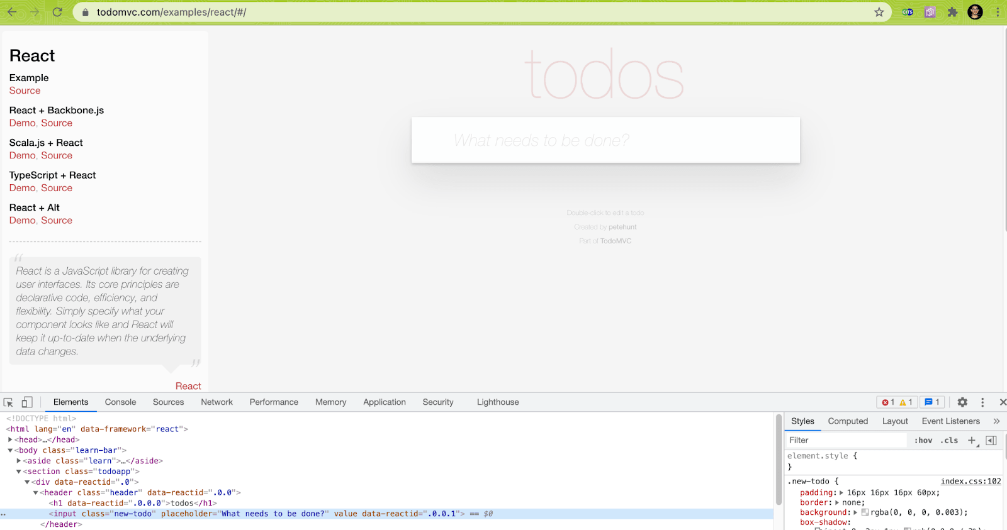Click the purple cube extension toolbar icon
This screenshot has width=1007, height=530.
click(x=930, y=12)
